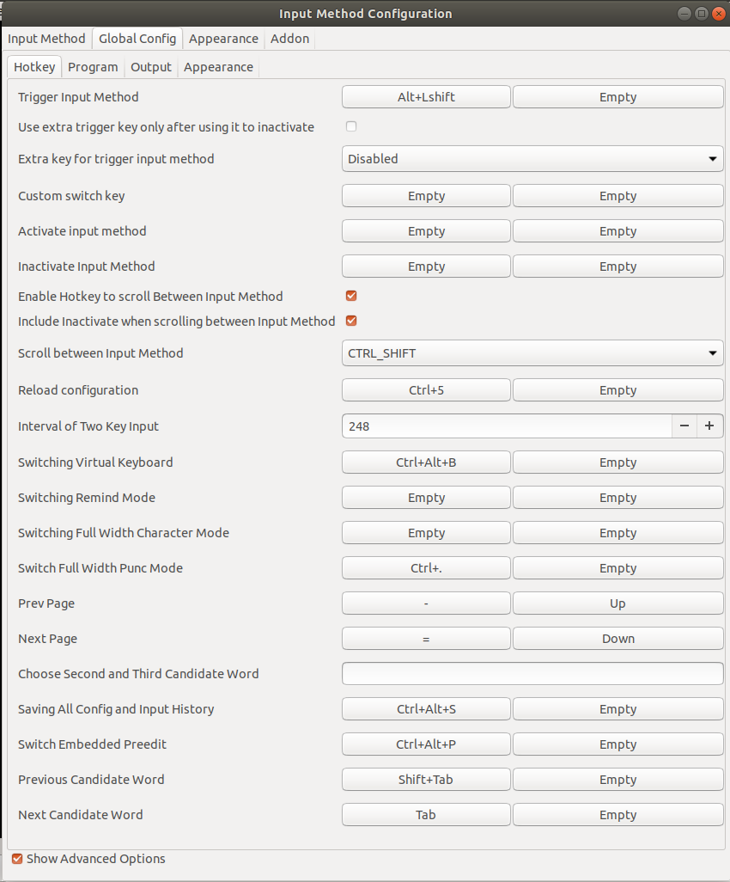
Task: Edit the Ctrl+Alt+S Saving All Config hotkey
Action: (x=426, y=708)
